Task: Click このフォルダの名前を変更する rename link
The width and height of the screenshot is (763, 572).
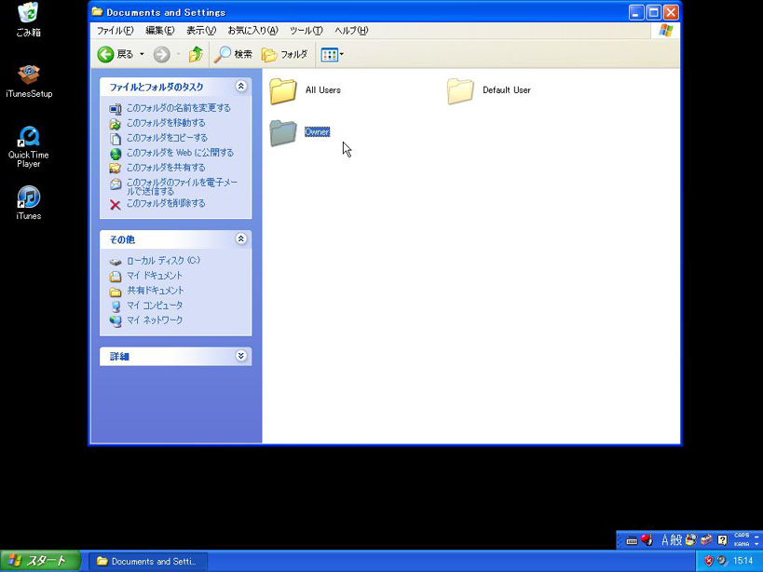Action: pos(179,108)
